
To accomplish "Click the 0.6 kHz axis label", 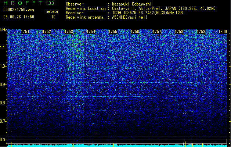I will (3, 140).
